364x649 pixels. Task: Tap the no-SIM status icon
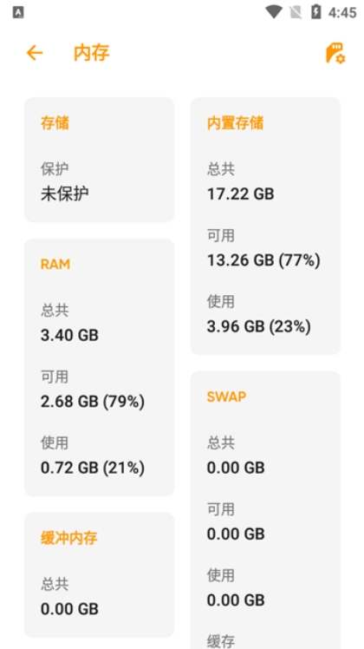[x=296, y=12]
